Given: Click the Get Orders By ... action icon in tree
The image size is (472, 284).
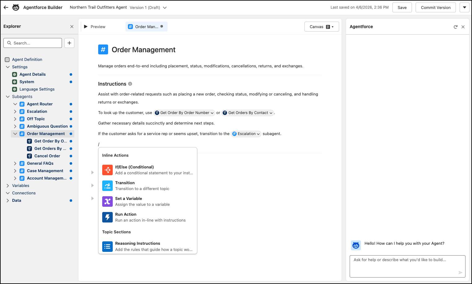Looking at the screenshot, I should (29, 148).
